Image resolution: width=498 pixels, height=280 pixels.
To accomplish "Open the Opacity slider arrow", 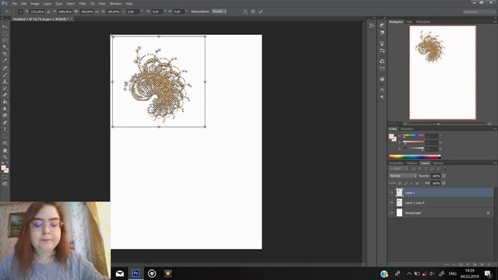I will pos(444,176).
